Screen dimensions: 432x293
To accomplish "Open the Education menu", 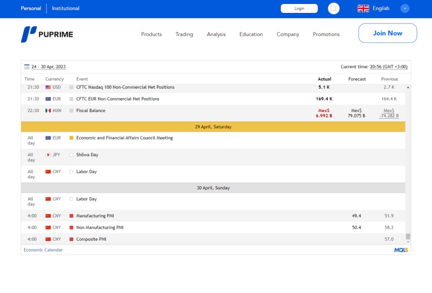I will pos(251,35).
